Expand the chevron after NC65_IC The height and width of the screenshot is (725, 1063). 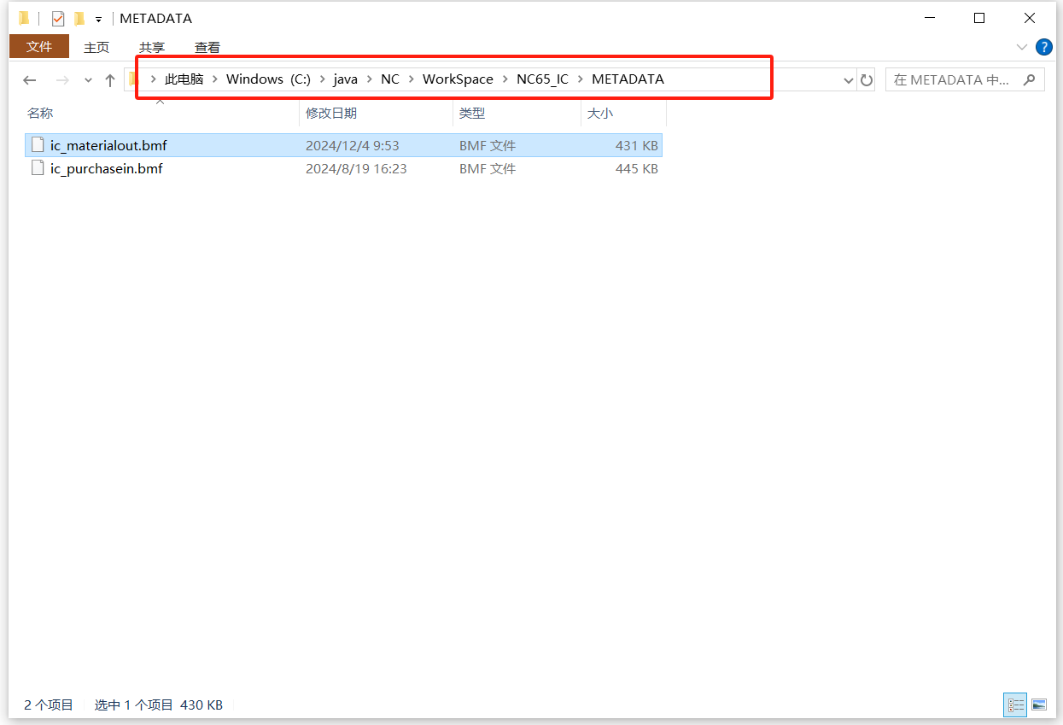[580, 79]
